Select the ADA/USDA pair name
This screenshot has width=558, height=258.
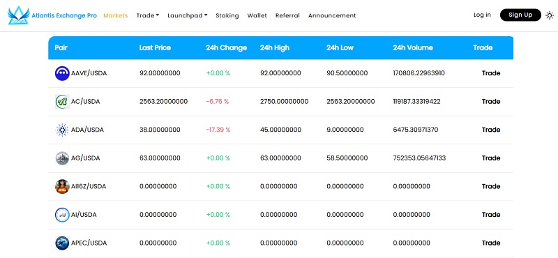88,130
